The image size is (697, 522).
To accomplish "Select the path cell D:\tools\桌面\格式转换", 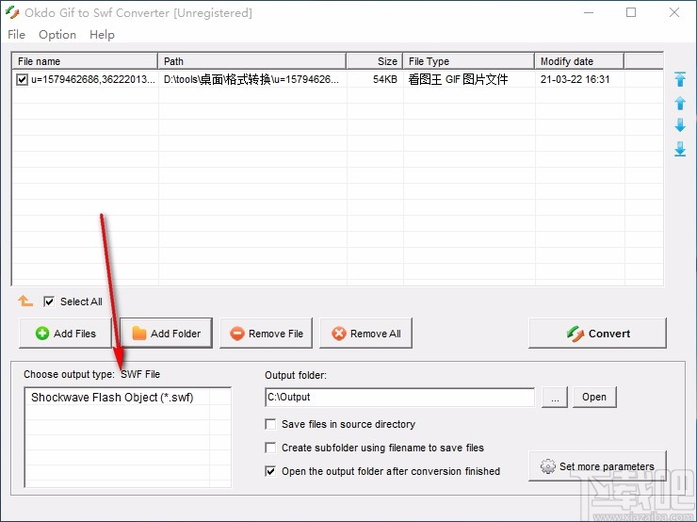I will pyautogui.click(x=251, y=79).
